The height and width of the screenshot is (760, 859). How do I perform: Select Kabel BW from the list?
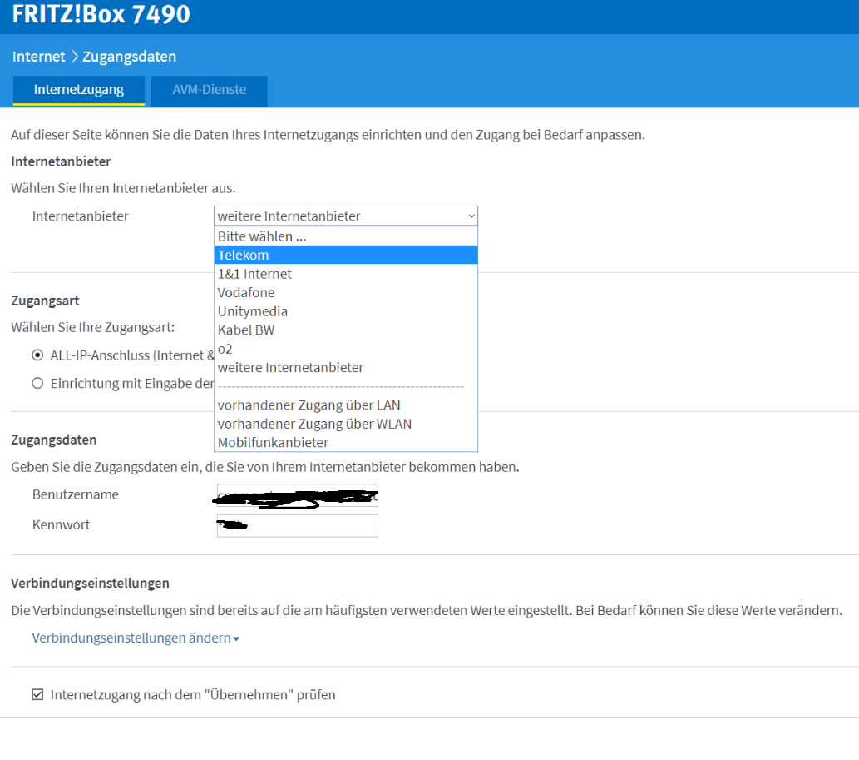pos(346,330)
